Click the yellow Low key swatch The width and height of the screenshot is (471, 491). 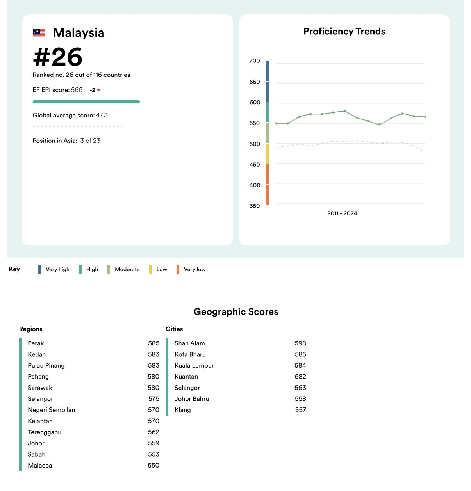pyautogui.click(x=150, y=269)
